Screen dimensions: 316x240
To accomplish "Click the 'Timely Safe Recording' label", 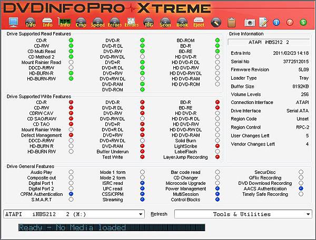I will (x=265, y=194).
